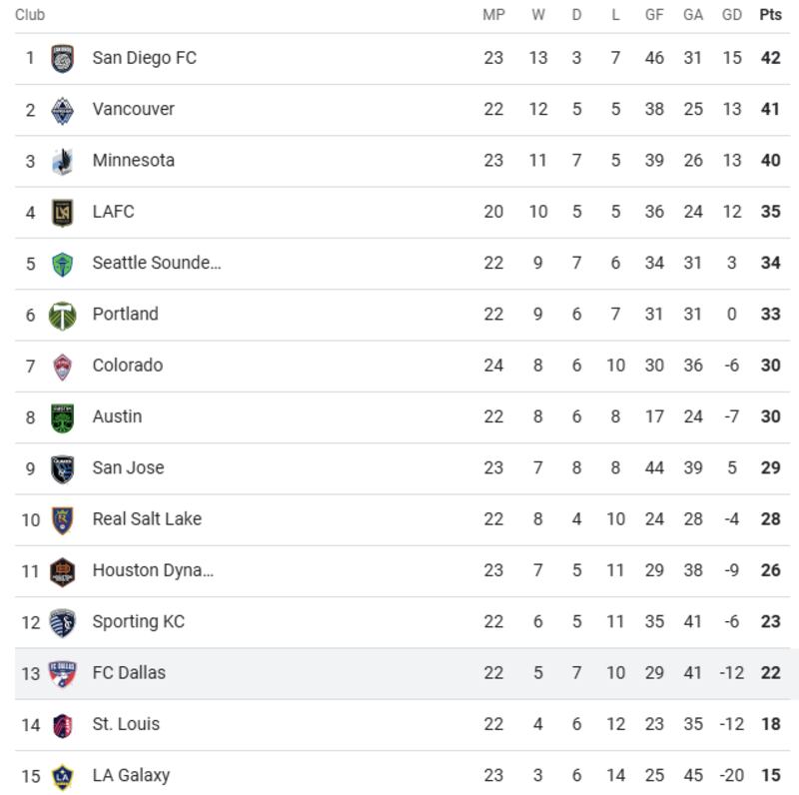The image size is (799, 795).
Task: Select the Sporting KC team name
Action: [138, 621]
